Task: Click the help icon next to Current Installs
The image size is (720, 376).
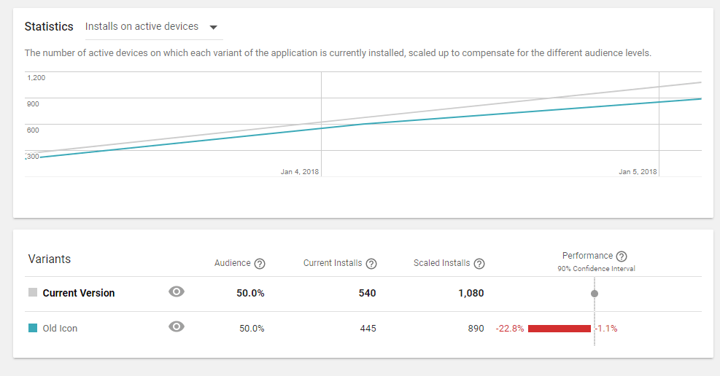Action: coord(371,264)
